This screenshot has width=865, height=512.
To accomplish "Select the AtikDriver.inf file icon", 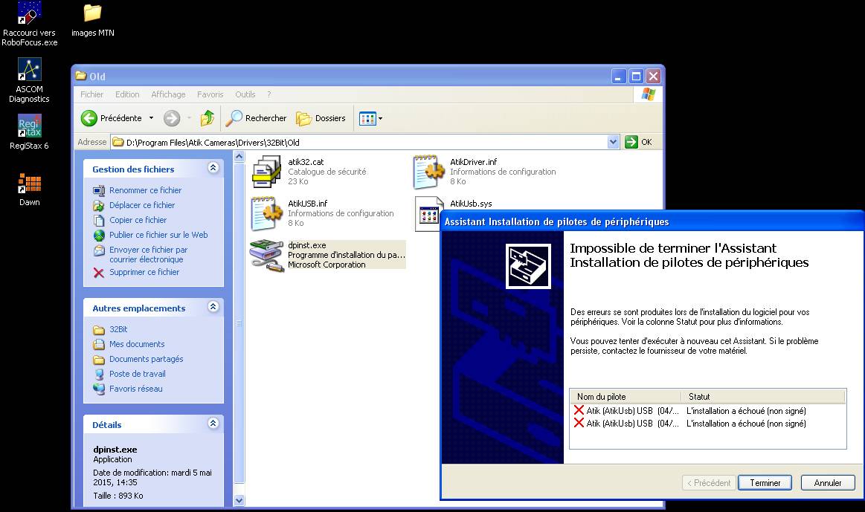I will tap(428, 172).
